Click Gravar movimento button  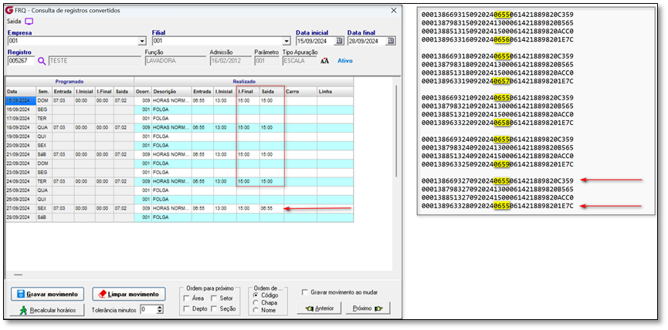(47, 295)
